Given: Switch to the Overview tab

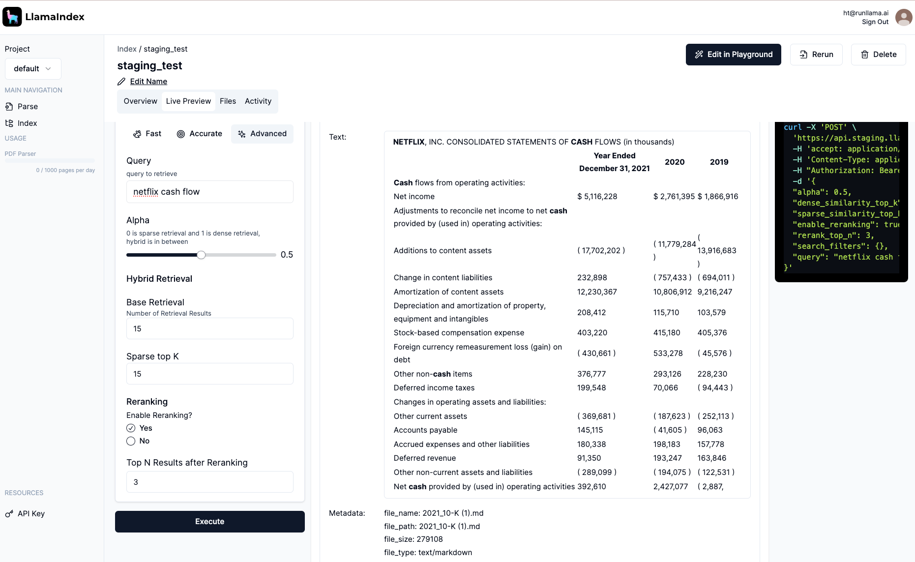Looking at the screenshot, I should [x=140, y=101].
